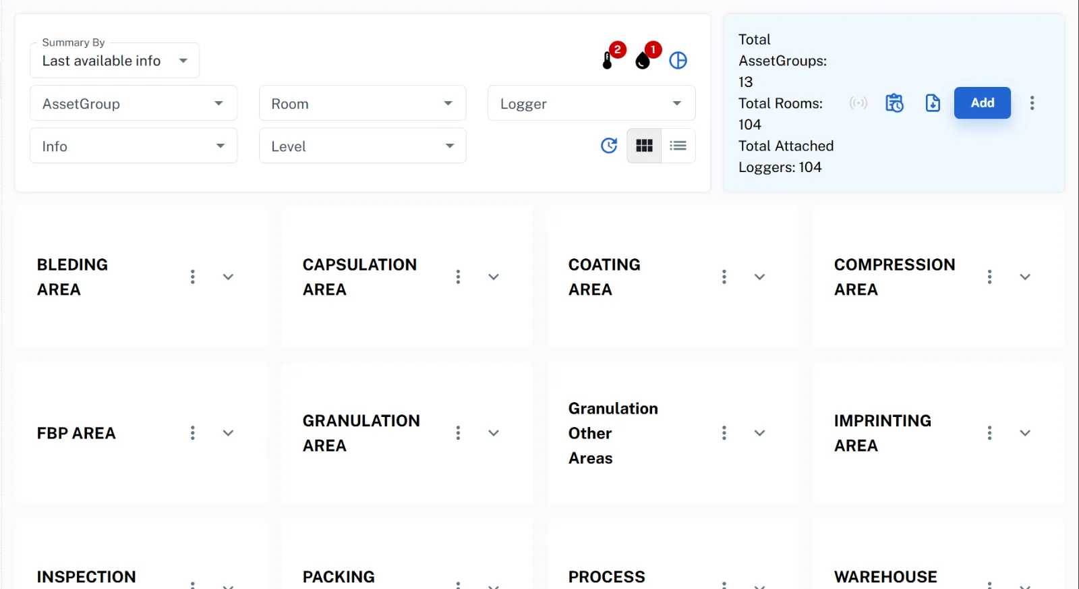1079x589 pixels.
Task: Click the signal broadcast icon
Action: pos(858,103)
